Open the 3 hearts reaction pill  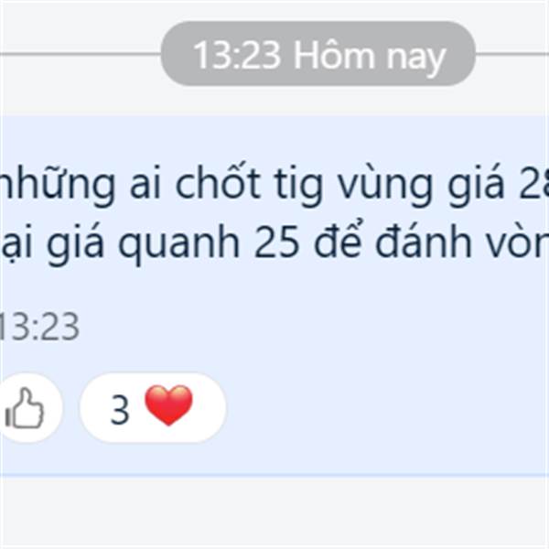point(153,407)
